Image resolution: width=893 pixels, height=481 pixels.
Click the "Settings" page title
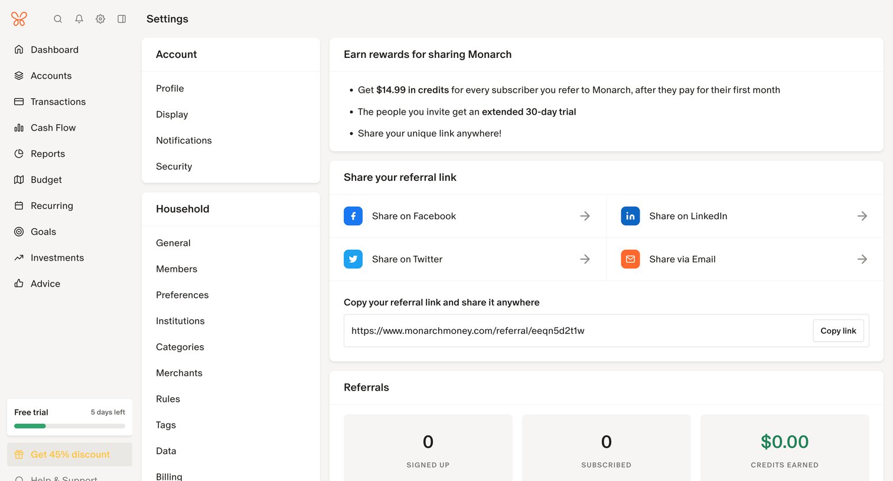(x=167, y=19)
